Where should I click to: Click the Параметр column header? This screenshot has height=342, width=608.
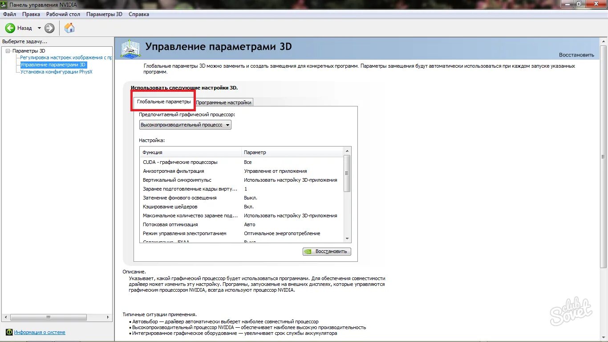(292, 152)
